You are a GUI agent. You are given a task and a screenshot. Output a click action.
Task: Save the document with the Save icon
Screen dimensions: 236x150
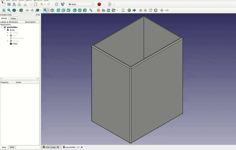click(x=14, y=4)
